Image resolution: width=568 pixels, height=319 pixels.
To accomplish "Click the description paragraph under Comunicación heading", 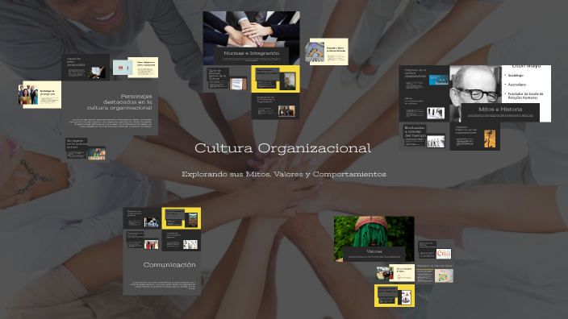I will tap(164, 285).
